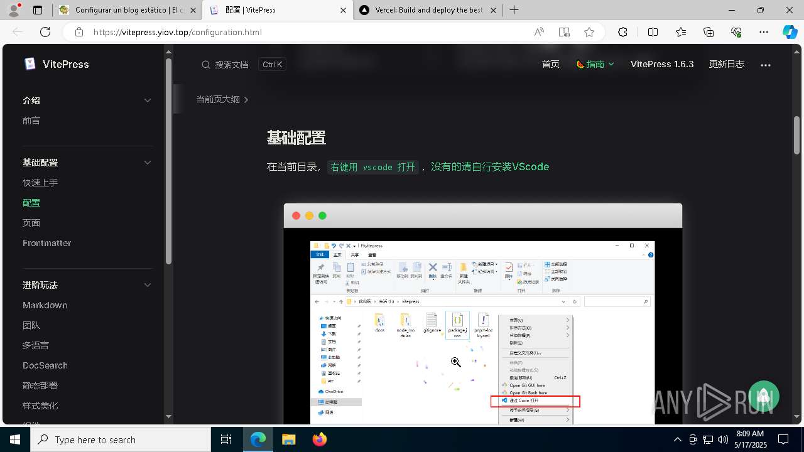The width and height of the screenshot is (804, 452).
Task: Open DocSearch sidebar page
Action: 45,365
